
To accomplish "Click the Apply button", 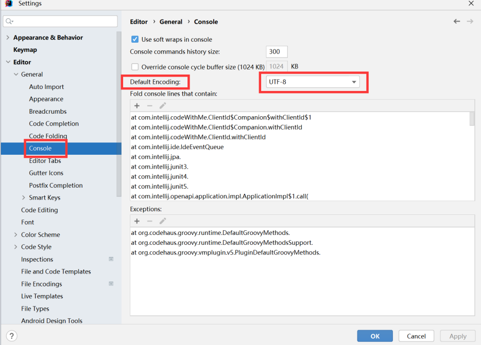I will 458,336.
